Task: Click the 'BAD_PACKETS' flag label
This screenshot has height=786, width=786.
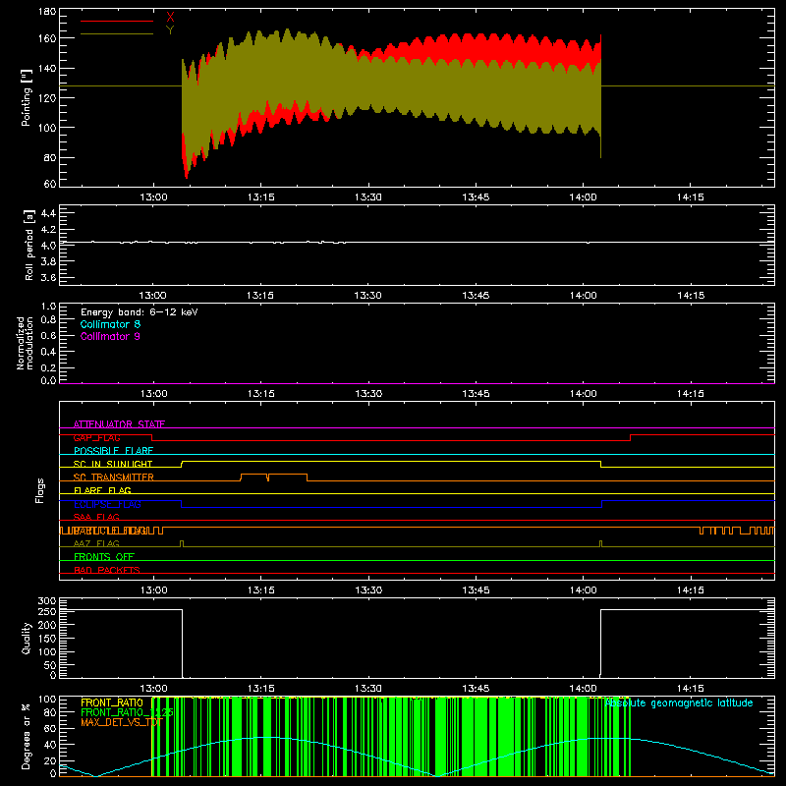Action: [x=107, y=570]
